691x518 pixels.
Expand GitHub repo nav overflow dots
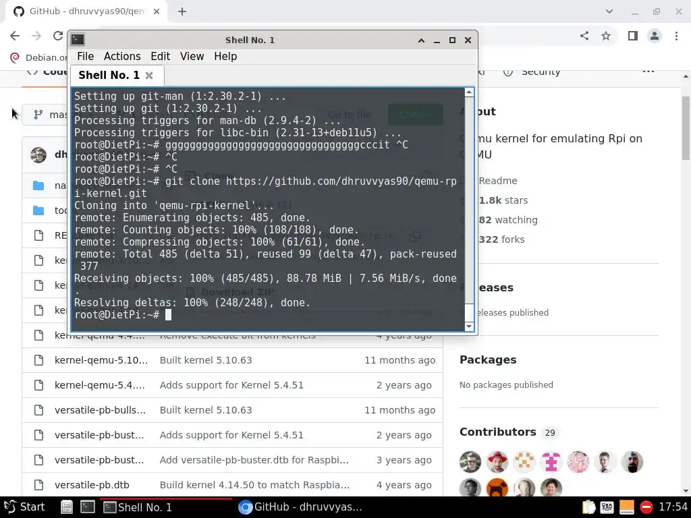(648, 71)
